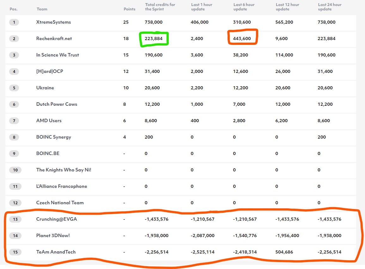365x269 pixels.
Task: Click AMD Users' last 6 hour value 2,800
Action: click(239, 121)
